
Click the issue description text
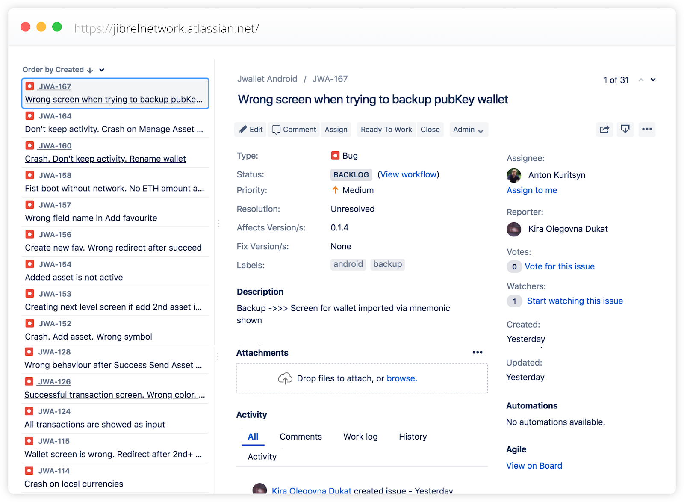coord(343,314)
